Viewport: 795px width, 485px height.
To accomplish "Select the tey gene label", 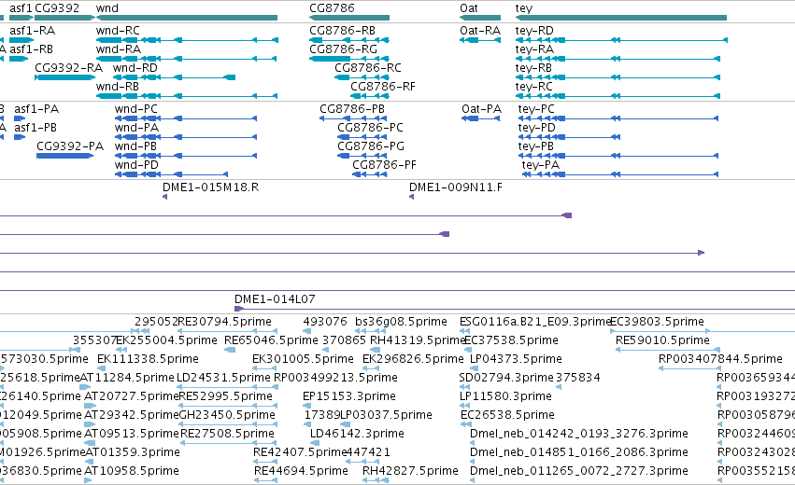I will tap(524, 8).
